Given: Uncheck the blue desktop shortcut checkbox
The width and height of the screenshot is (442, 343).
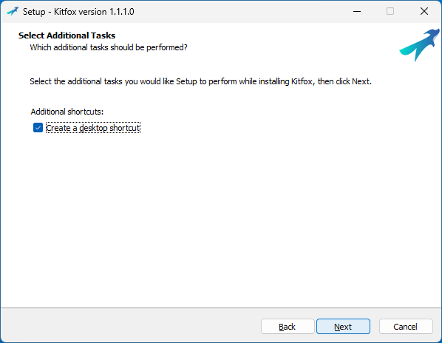Looking at the screenshot, I should point(38,128).
